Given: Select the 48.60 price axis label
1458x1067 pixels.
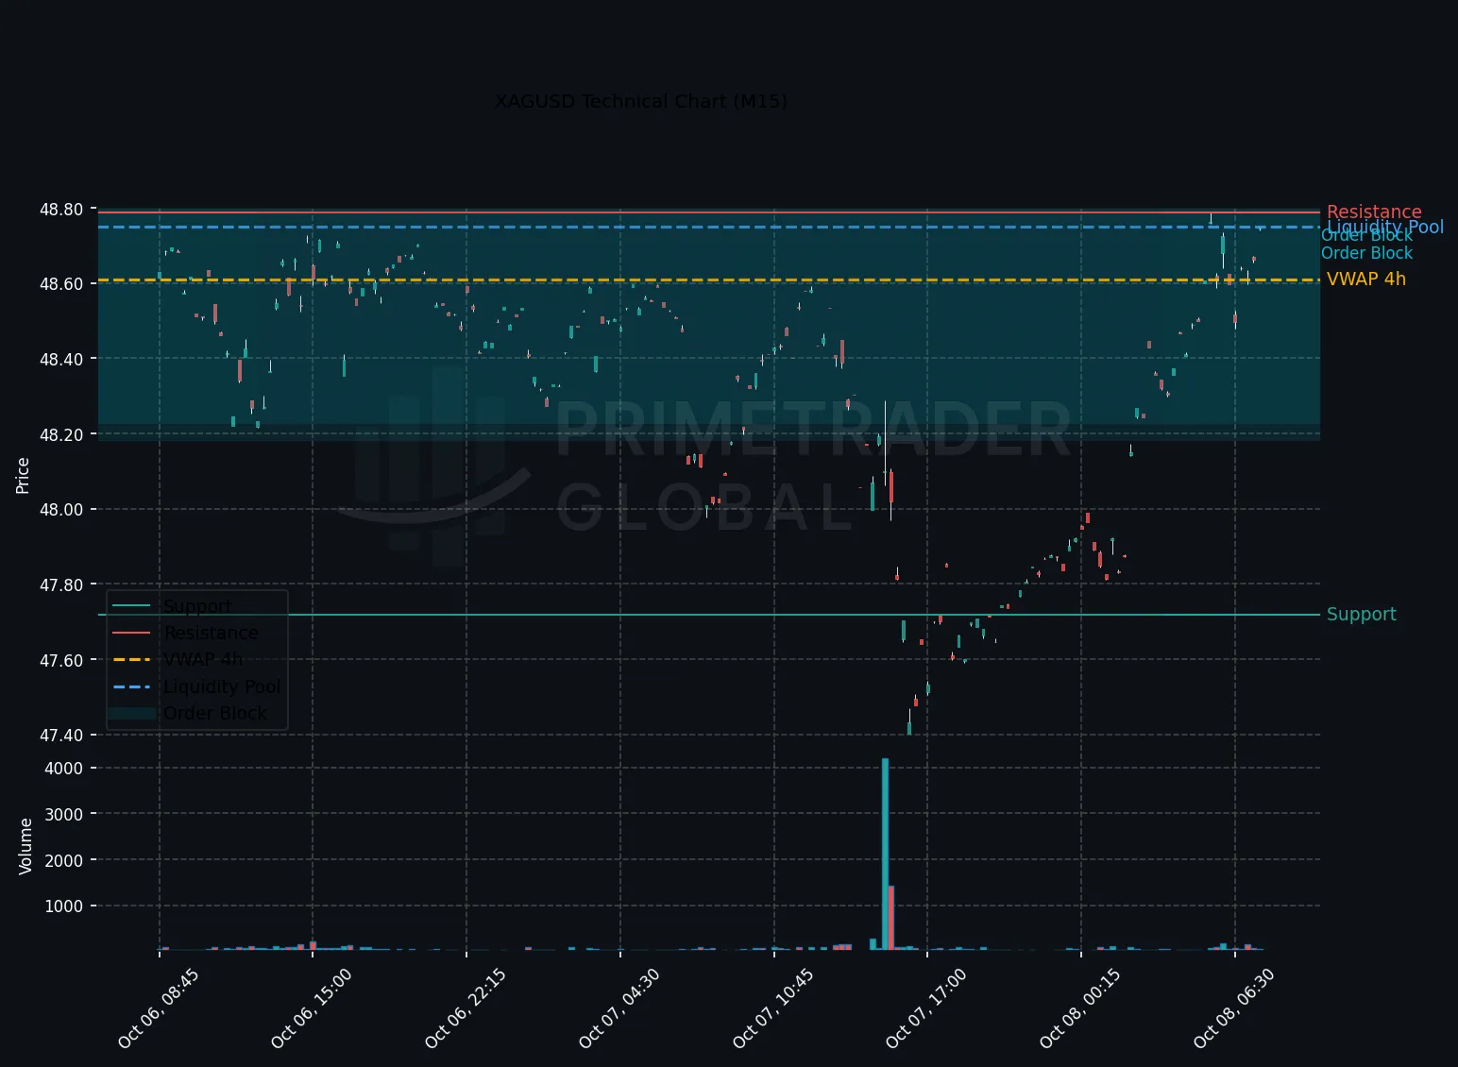Looking at the screenshot, I should 61,284.
